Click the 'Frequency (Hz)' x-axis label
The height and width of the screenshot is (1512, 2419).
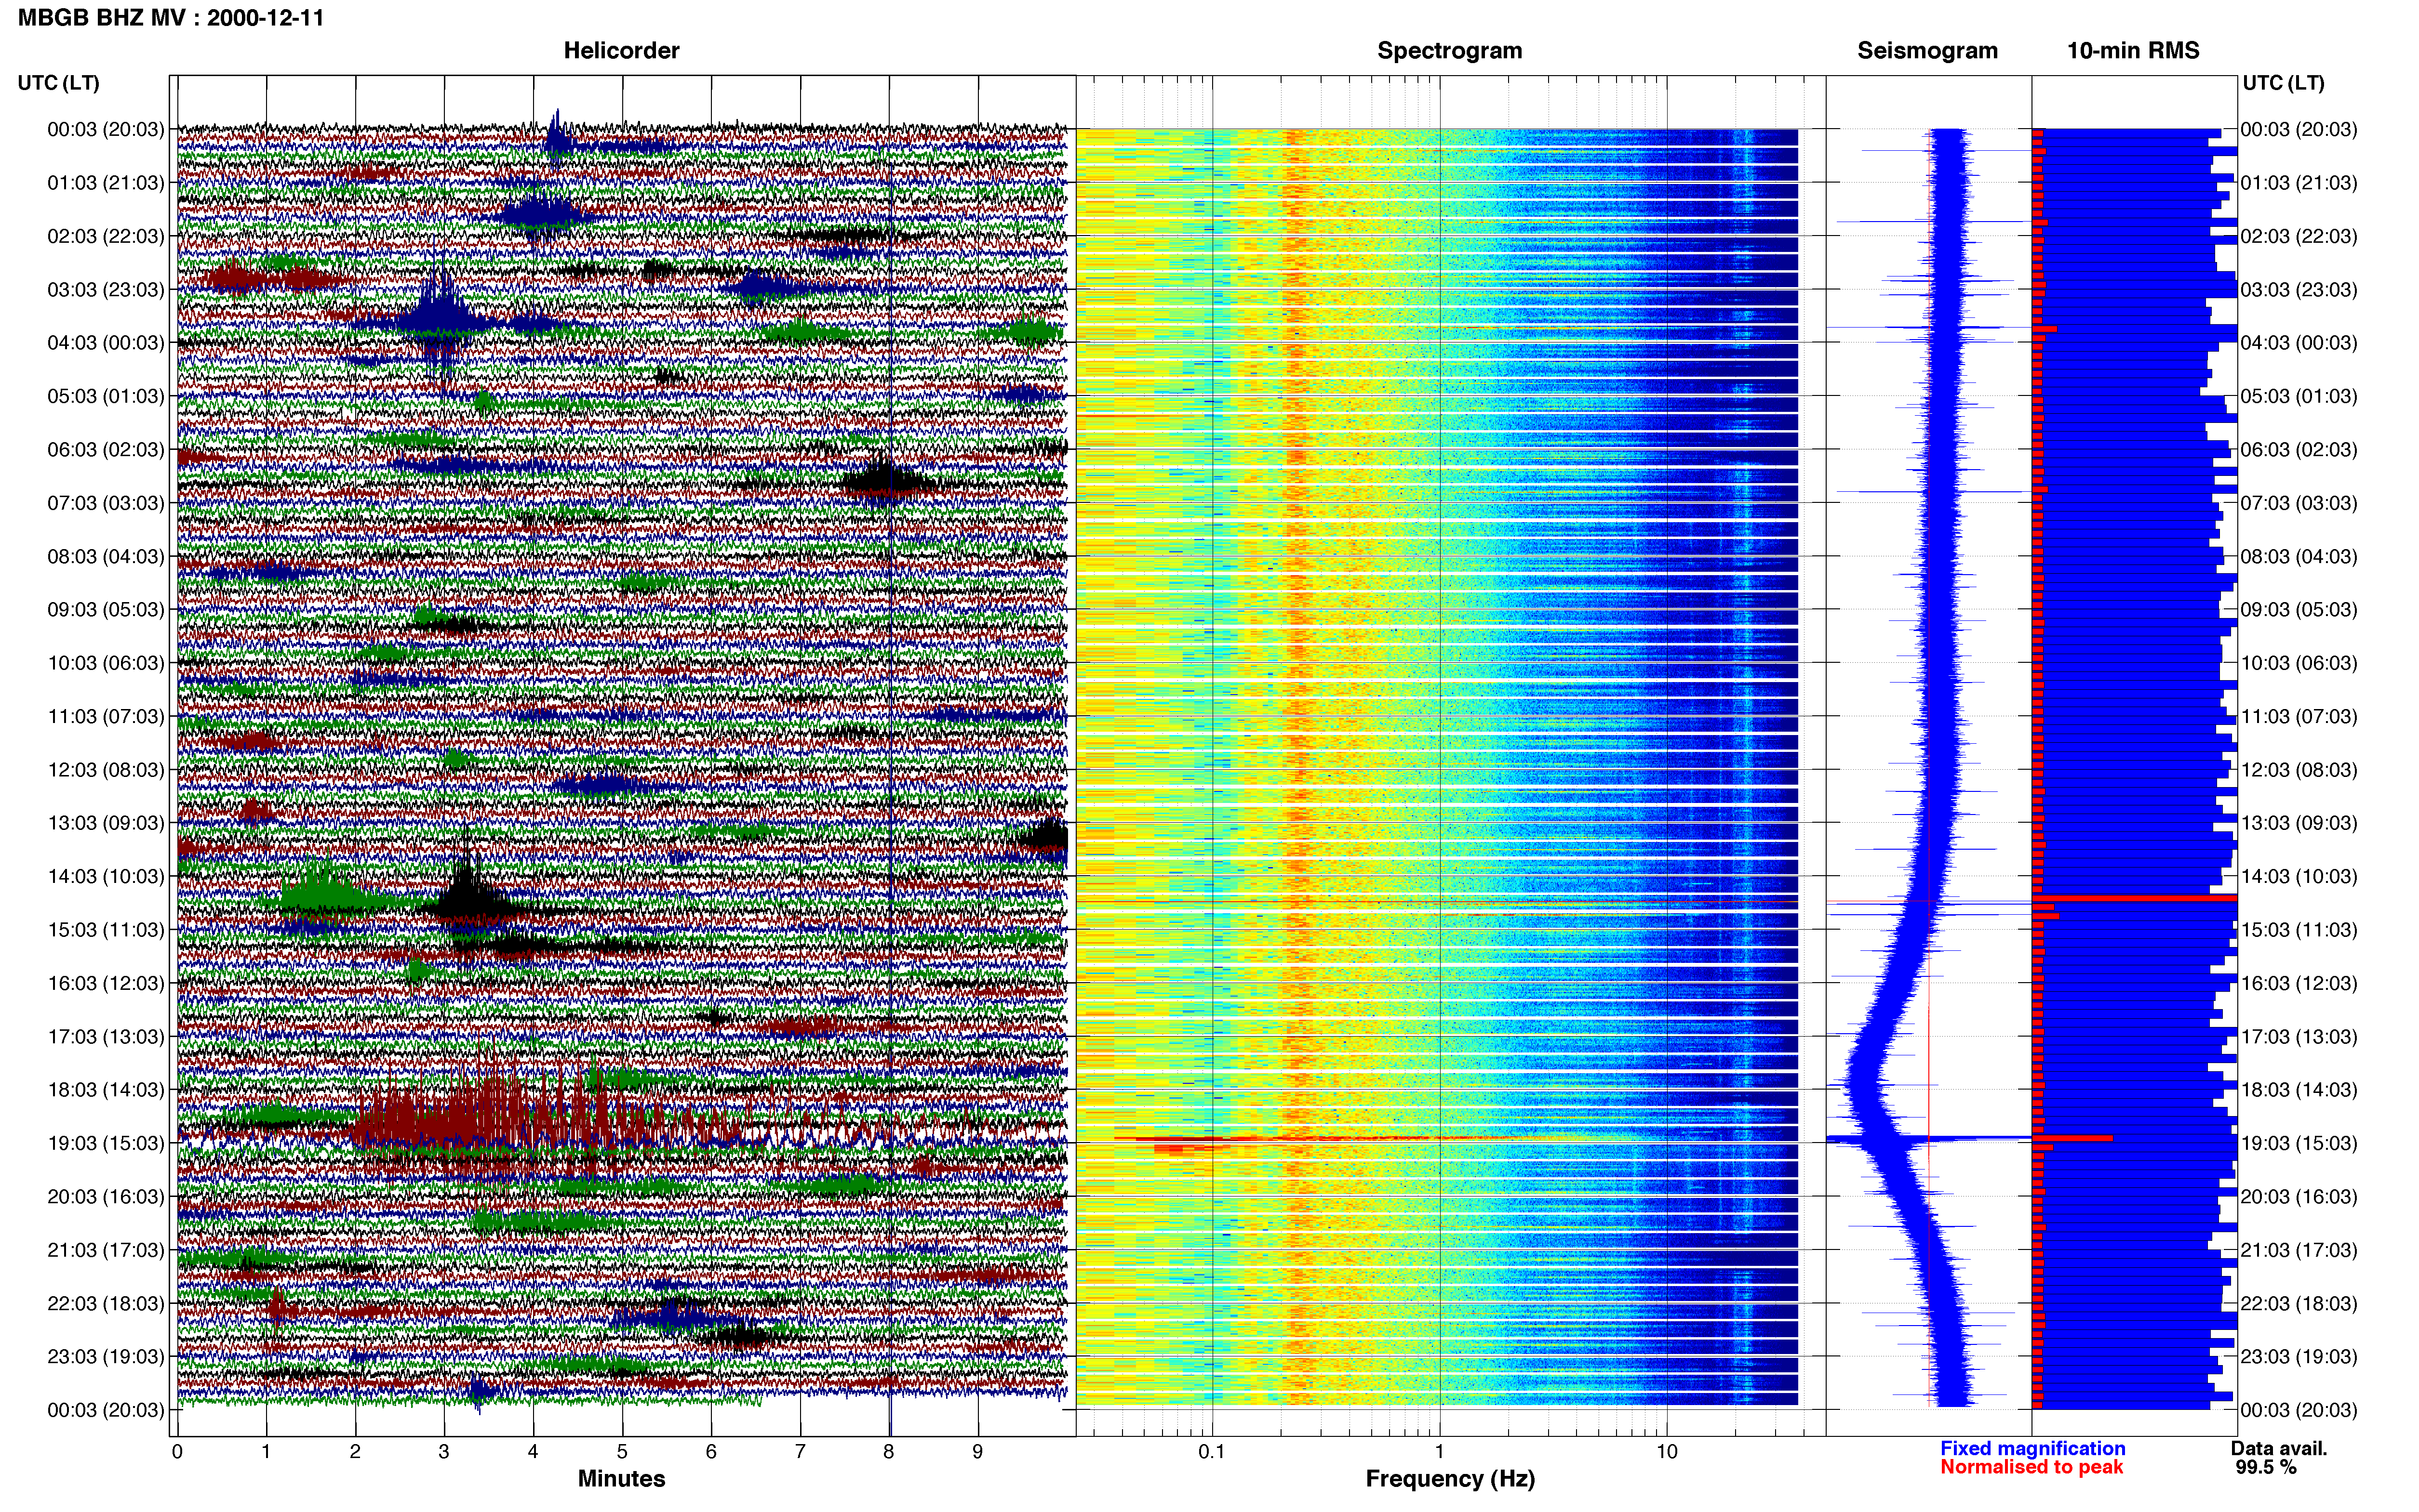pos(1450,1479)
